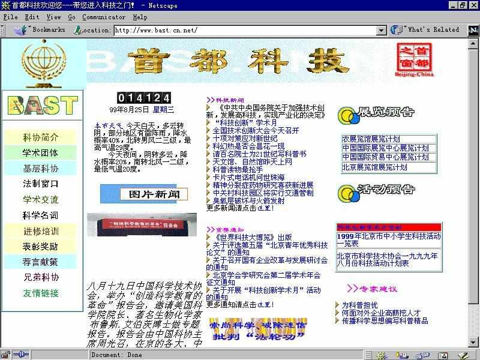Click the 农展览馆展览计划 link
Image resolution: width=480 pixels, height=360 pixels.
[371, 139]
